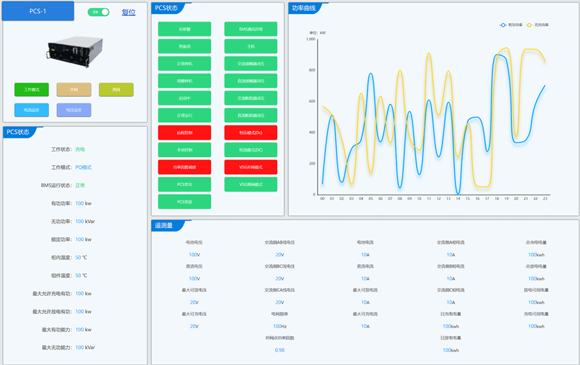Click the 交流断路器闭合 status indicator
Image resolution: width=580 pixels, height=365 pixels.
251,98
